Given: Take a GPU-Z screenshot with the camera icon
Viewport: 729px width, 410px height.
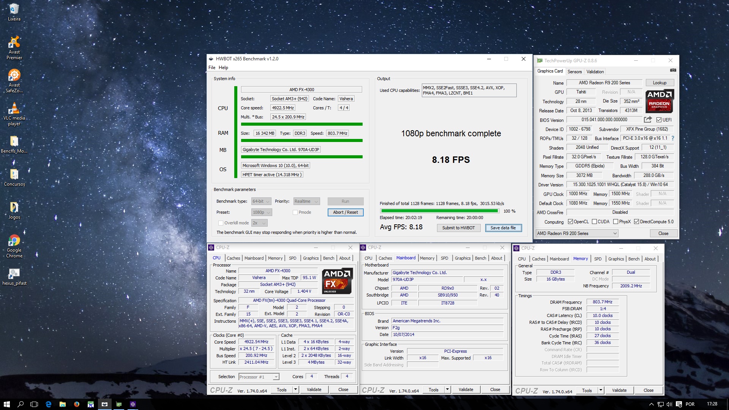Looking at the screenshot, I should (673, 70).
